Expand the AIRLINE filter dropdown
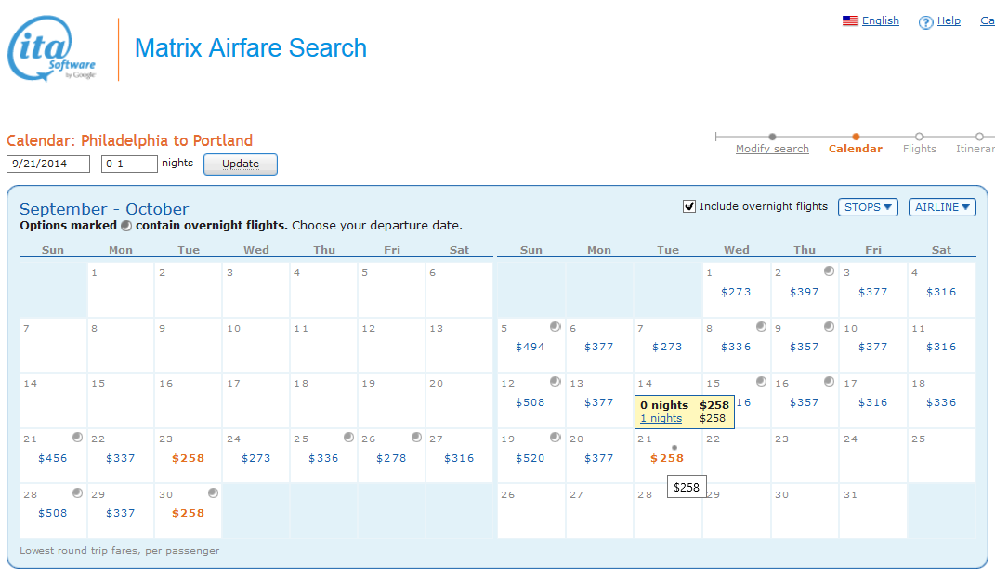The width and height of the screenshot is (995, 577). (x=942, y=207)
